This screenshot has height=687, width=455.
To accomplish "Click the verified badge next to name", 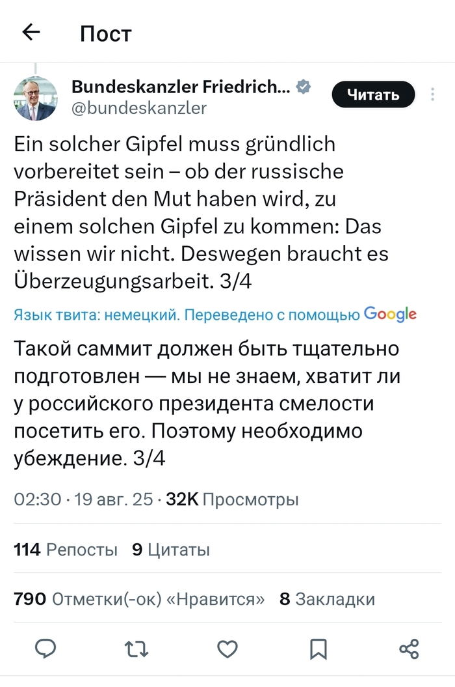I will (303, 86).
